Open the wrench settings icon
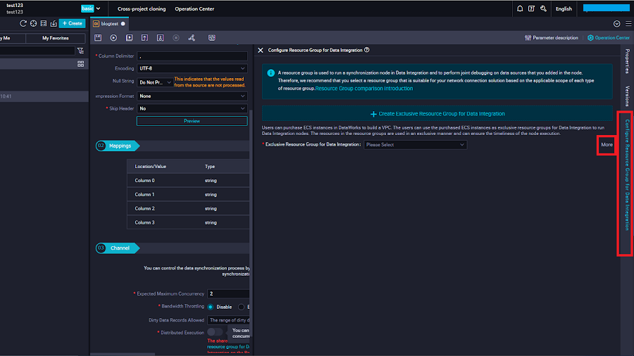Viewport: 634px width, 356px height. point(543,9)
